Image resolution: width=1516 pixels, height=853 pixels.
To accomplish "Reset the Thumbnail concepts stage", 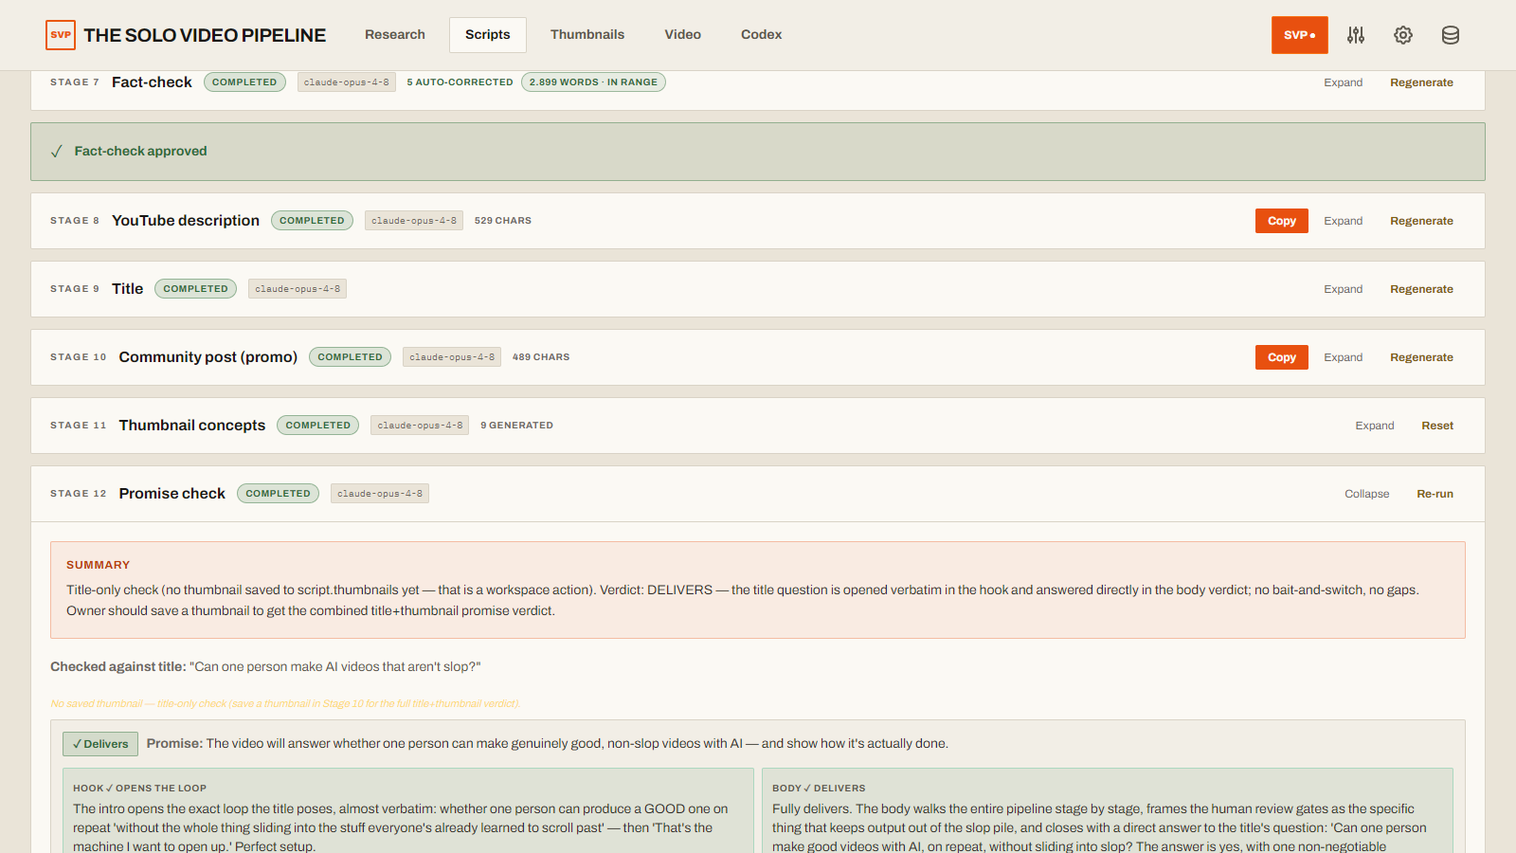I will click(1437, 426).
